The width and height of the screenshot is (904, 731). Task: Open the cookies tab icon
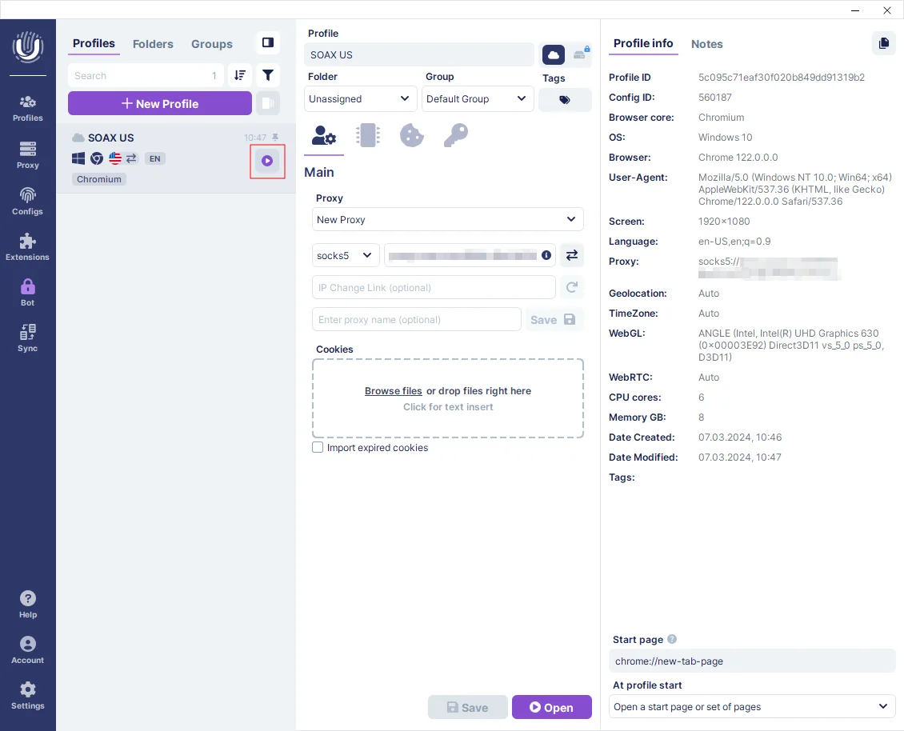pyautogui.click(x=411, y=135)
